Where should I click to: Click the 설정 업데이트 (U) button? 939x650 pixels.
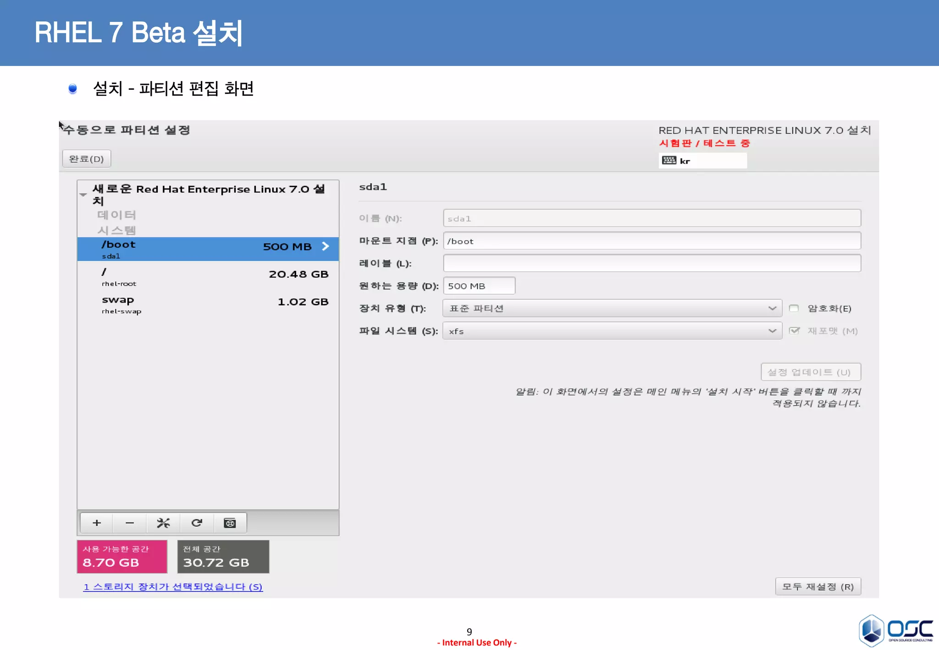(811, 372)
